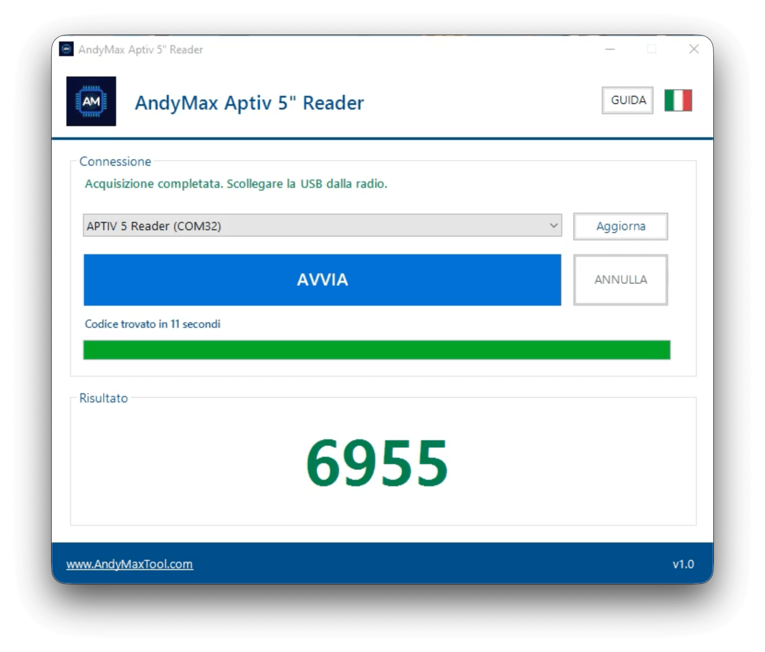
Task: Click the Connessione group label
Action: [115, 162]
